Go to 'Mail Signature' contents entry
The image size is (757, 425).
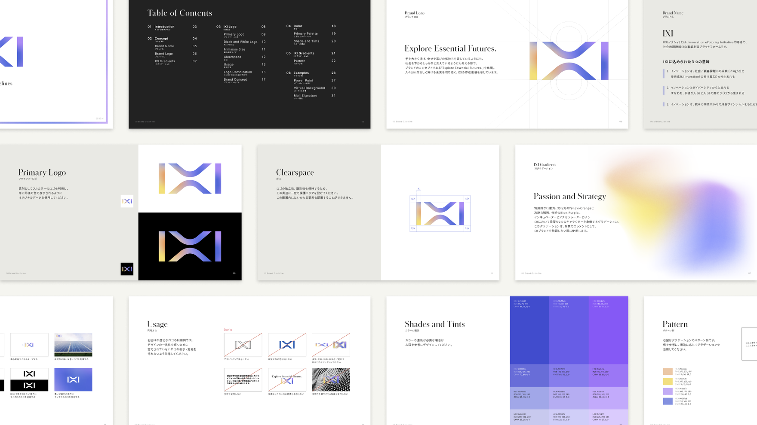coord(305,96)
